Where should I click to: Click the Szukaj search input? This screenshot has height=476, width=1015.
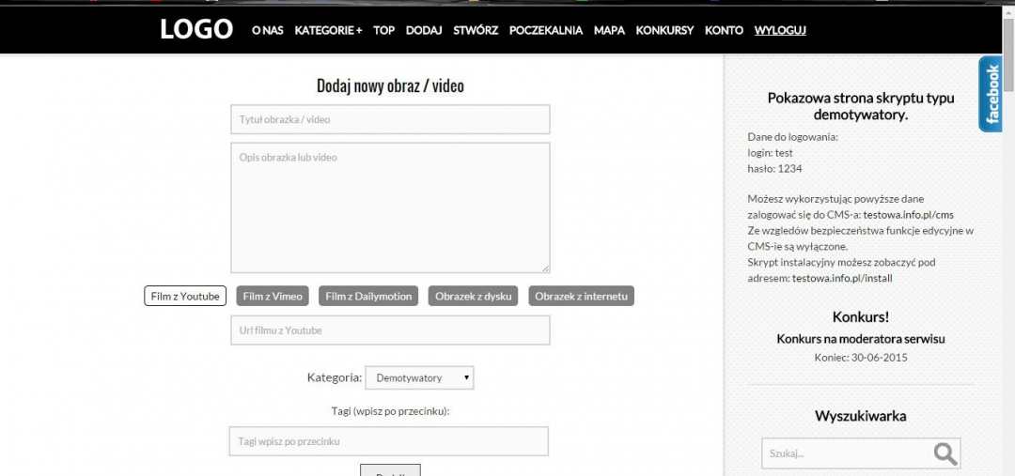coord(846,453)
